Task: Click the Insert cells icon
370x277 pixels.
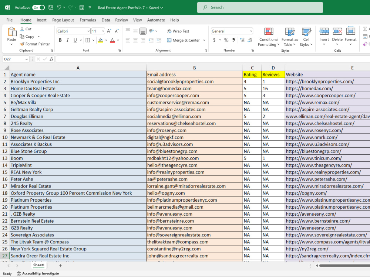Action: (324, 31)
